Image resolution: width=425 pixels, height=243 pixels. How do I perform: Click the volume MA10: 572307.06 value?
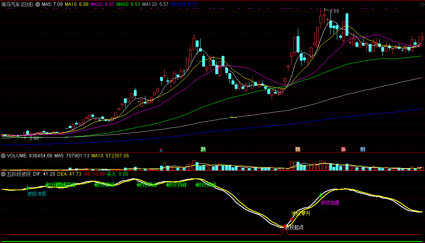110,156
